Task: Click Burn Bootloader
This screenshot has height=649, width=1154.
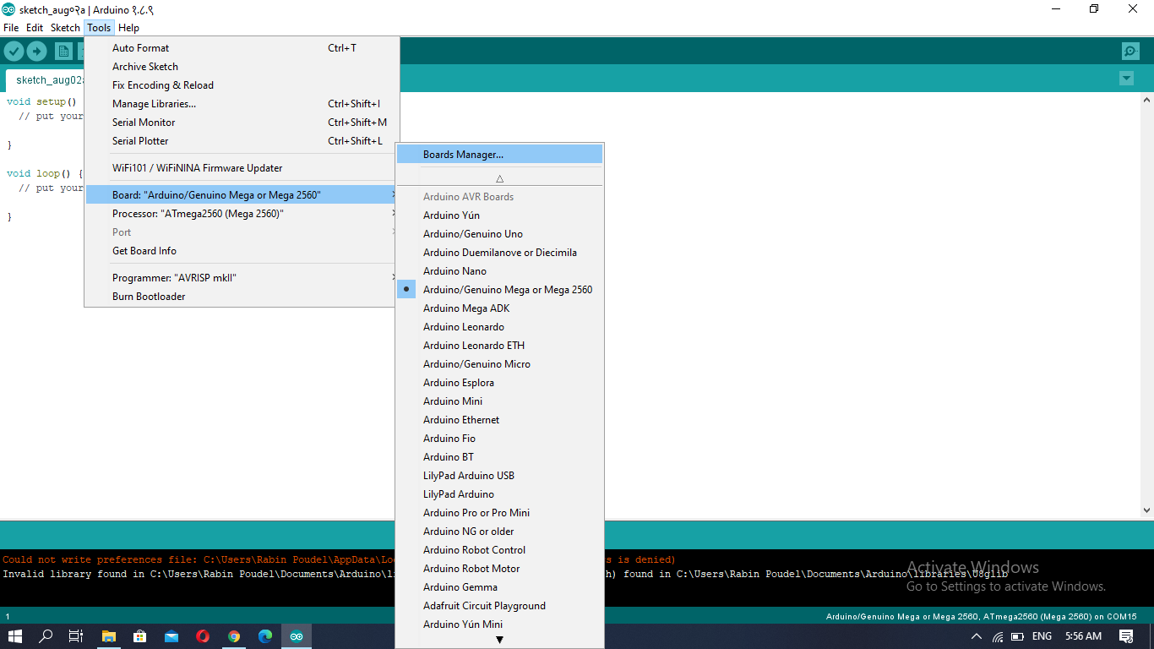Action: click(149, 297)
